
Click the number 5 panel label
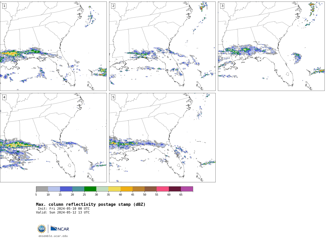pyautogui.click(x=113, y=97)
